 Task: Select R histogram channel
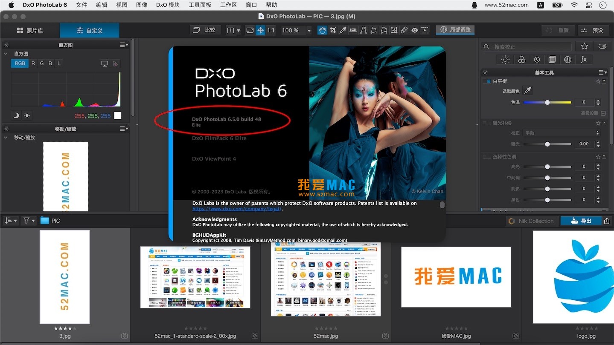coord(33,63)
